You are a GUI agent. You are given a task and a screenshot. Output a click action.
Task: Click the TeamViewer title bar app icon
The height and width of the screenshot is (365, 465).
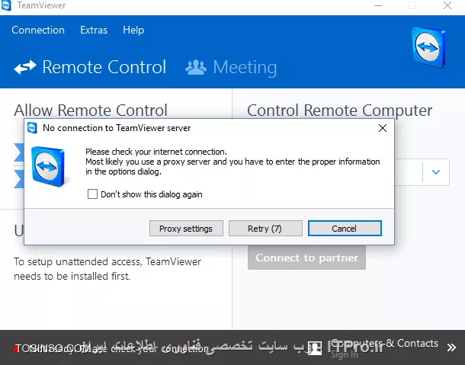click(x=6, y=5)
